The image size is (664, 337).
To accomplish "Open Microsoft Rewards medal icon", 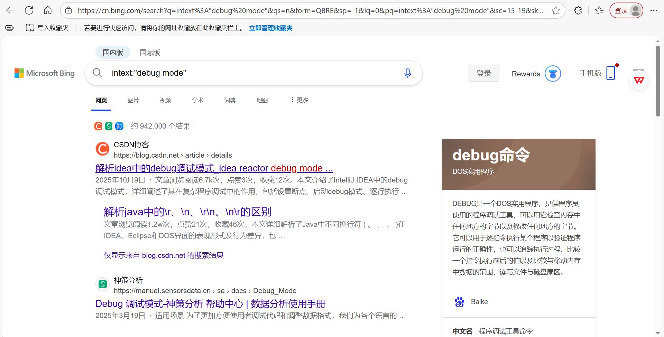I will click(x=552, y=73).
